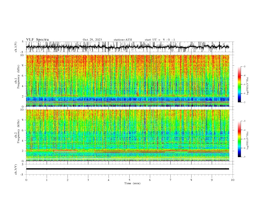Click the time axis tick label '5'
The width and height of the screenshot is (262, 202).
[x=129, y=180]
